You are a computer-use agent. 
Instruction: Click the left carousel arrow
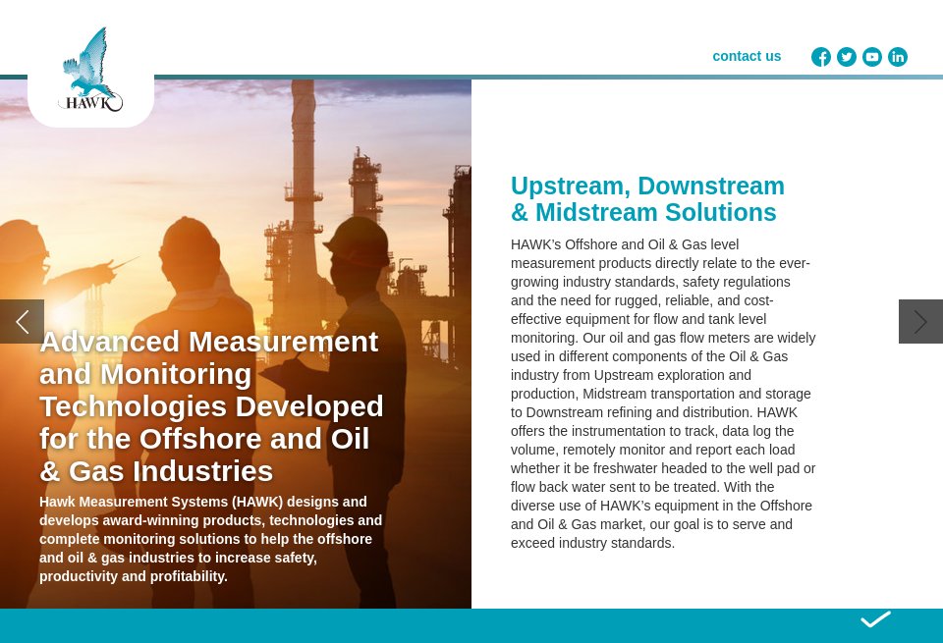pos(22,321)
